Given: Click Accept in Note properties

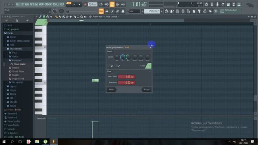Looking at the screenshot, I should click(x=146, y=89).
